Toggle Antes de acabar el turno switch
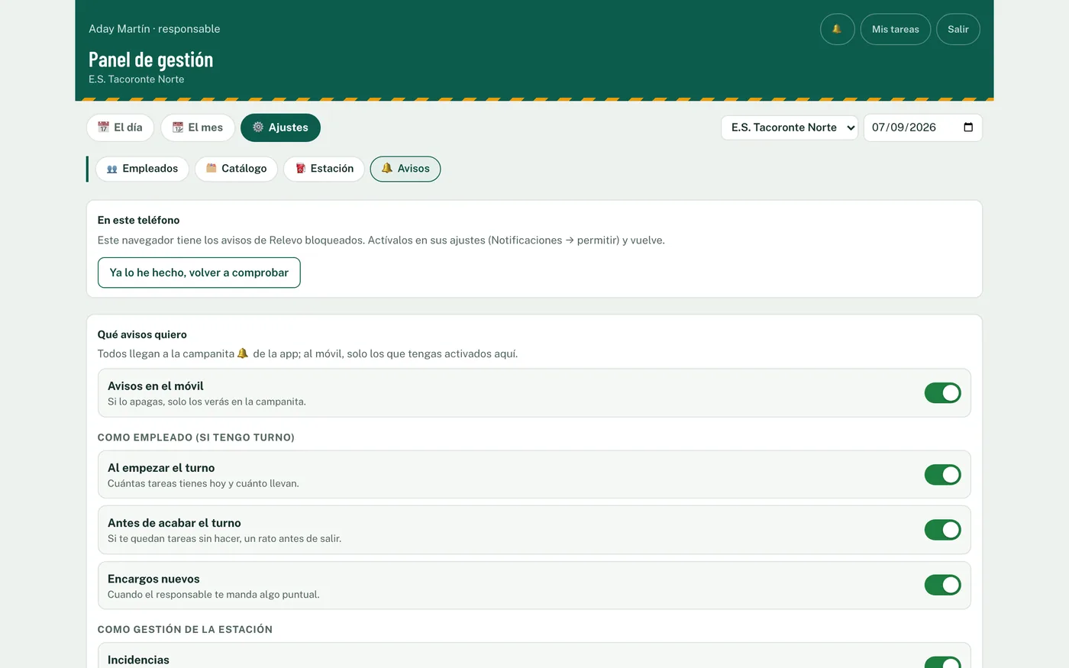This screenshot has height=668, width=1069. (x=942, y=530)
